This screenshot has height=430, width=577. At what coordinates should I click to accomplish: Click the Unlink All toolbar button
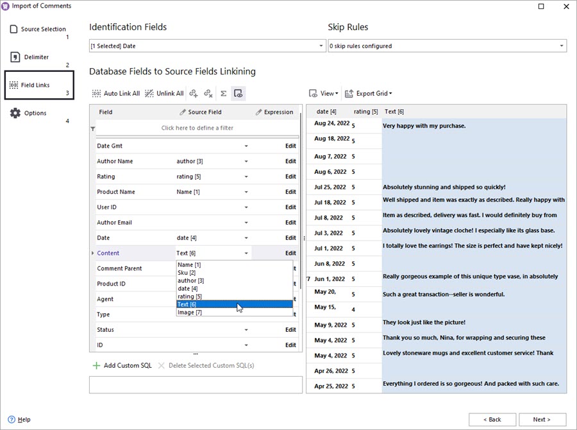tap(164, 94)
